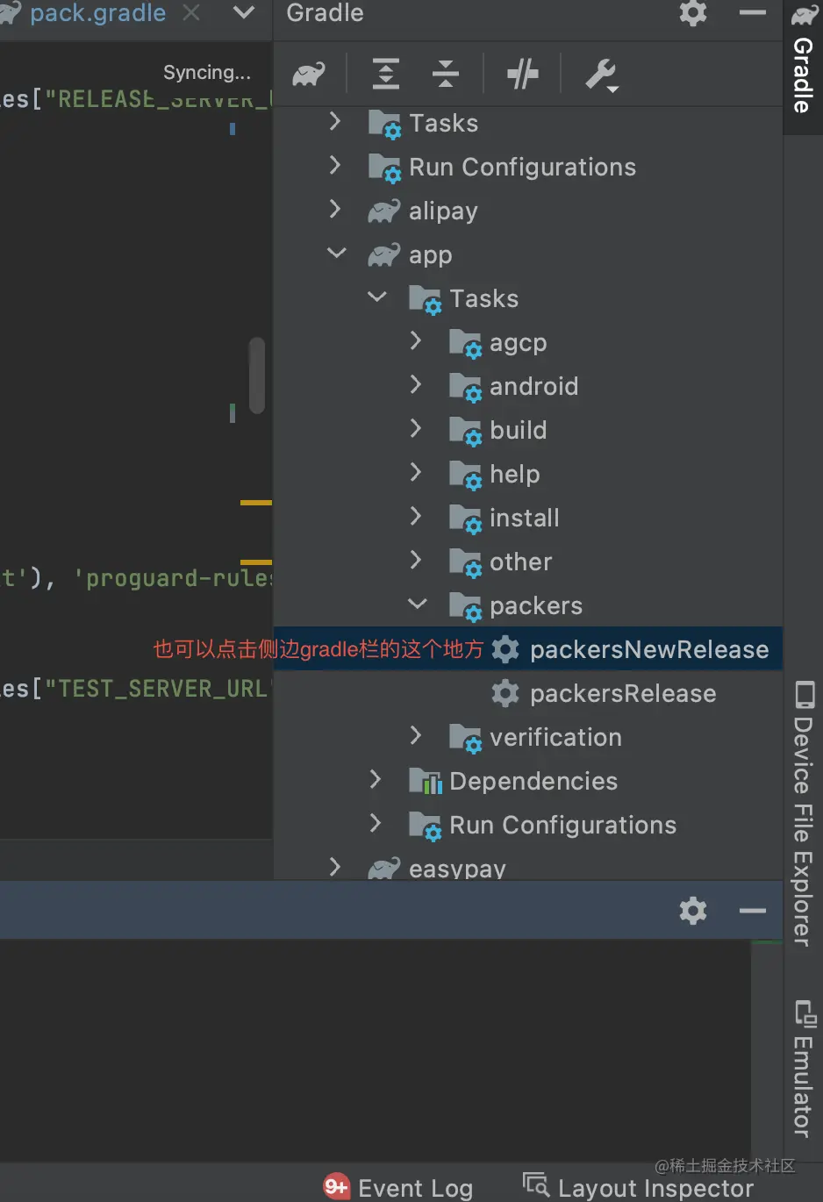Expand the easypay module node
Image resolution: width=823 pixels, height=1202 pixels.
click(x=334, y=867)
